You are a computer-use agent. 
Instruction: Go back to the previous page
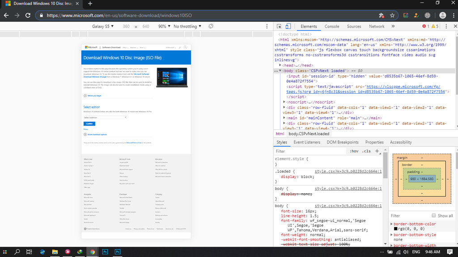coord(6,16)
